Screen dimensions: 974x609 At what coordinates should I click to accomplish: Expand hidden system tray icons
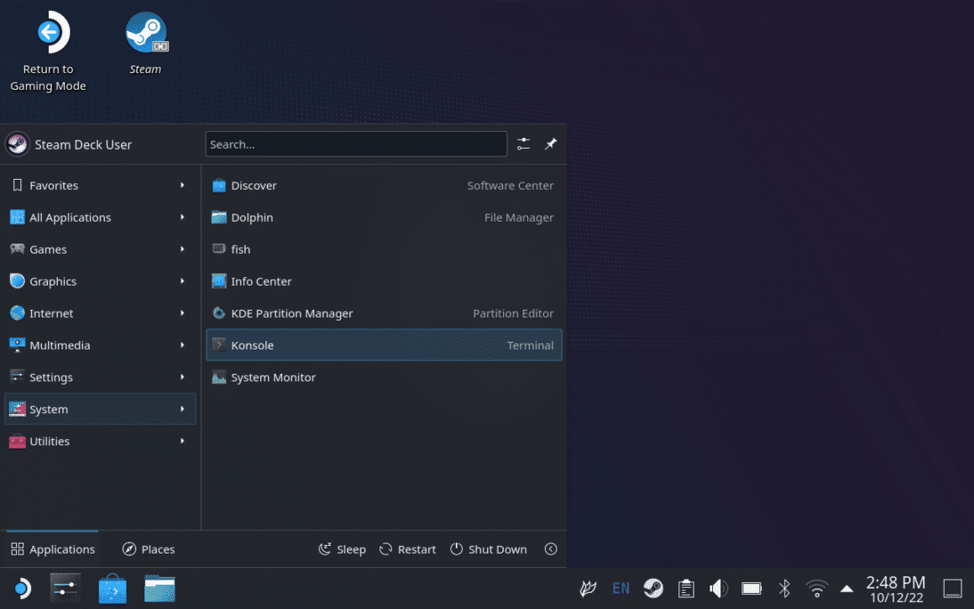coord(847,588)
